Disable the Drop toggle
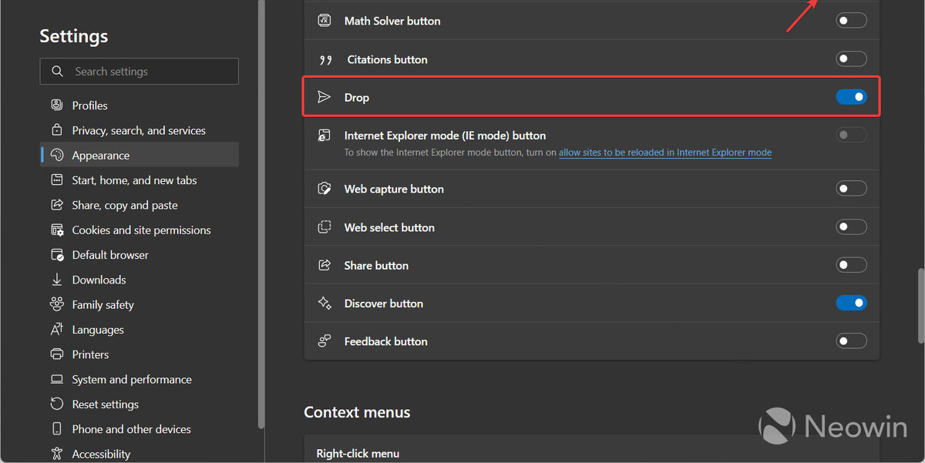The width and height of the screenshot is (925, 463). point(851,97)
